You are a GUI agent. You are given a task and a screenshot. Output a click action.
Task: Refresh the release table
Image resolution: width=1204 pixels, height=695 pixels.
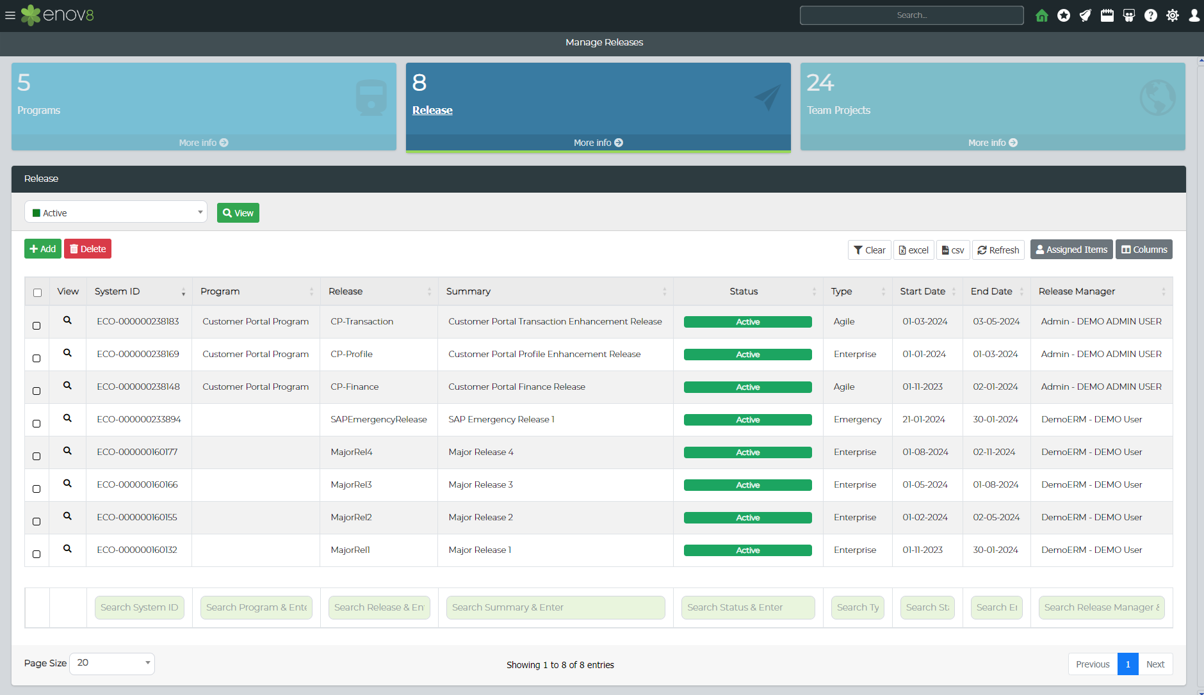(998, 250)
